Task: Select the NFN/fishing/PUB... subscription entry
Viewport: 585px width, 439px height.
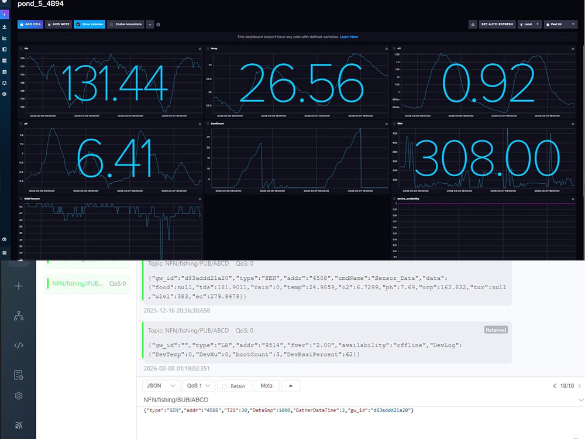Action: point(87,284)
